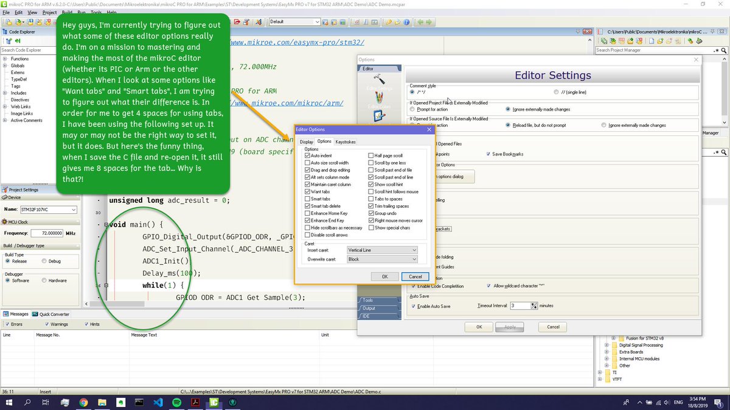Click the search magnifier in Project Manager
The image size is (730, 410).
pyautogui.click(x=724, y=50)
